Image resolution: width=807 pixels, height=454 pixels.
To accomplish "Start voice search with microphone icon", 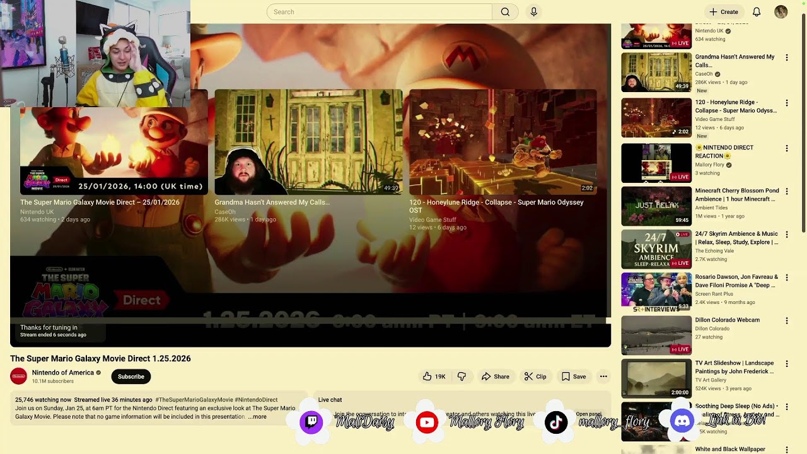I will point(533,12).
